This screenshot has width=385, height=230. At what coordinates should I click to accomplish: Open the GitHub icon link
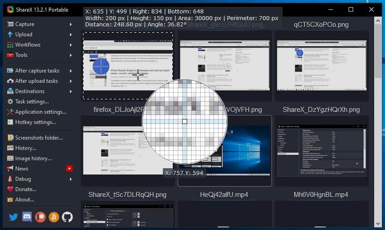pos(67,217)
